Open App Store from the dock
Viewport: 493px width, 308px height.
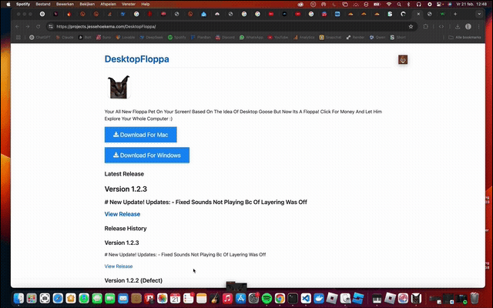point(240,298)
